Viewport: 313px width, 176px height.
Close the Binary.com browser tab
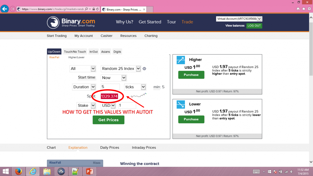point(144,9)
